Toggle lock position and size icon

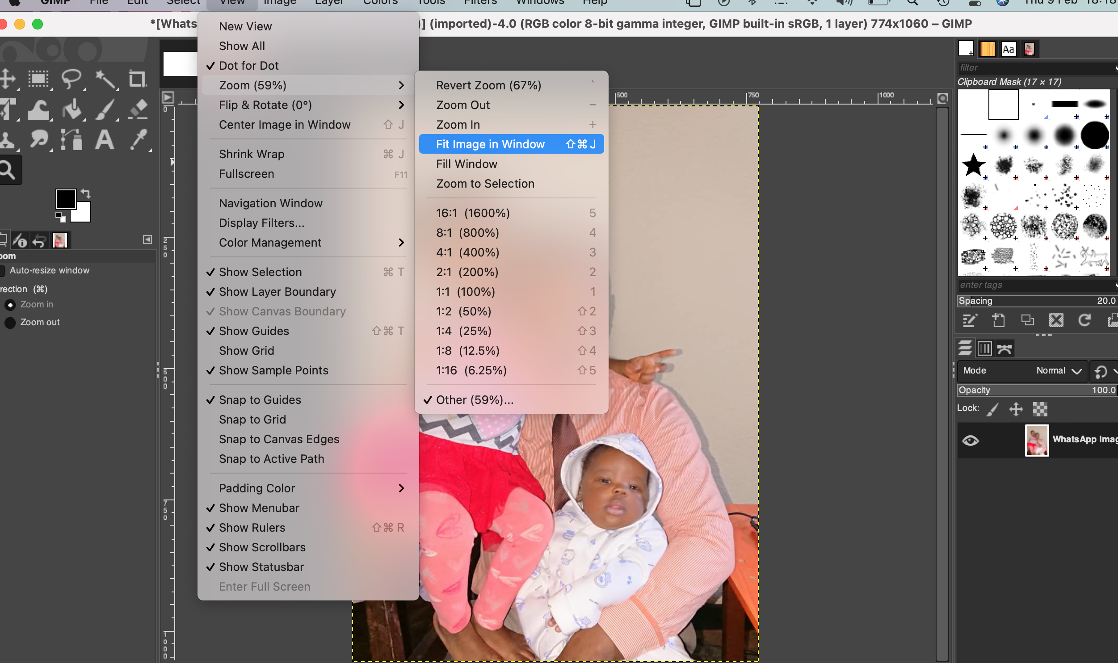point(1016,409)
